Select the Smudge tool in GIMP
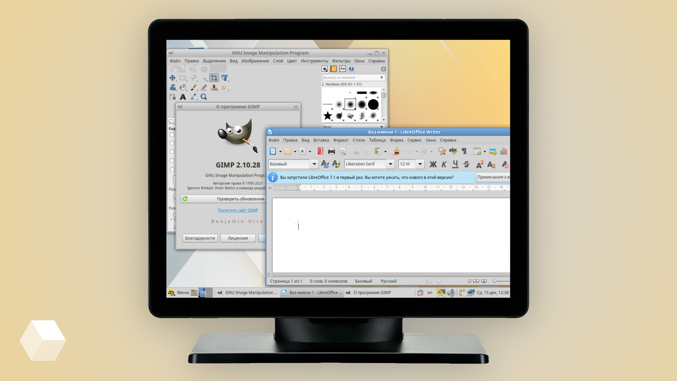This screenshot has height=381, width=677. coord(225,87)
